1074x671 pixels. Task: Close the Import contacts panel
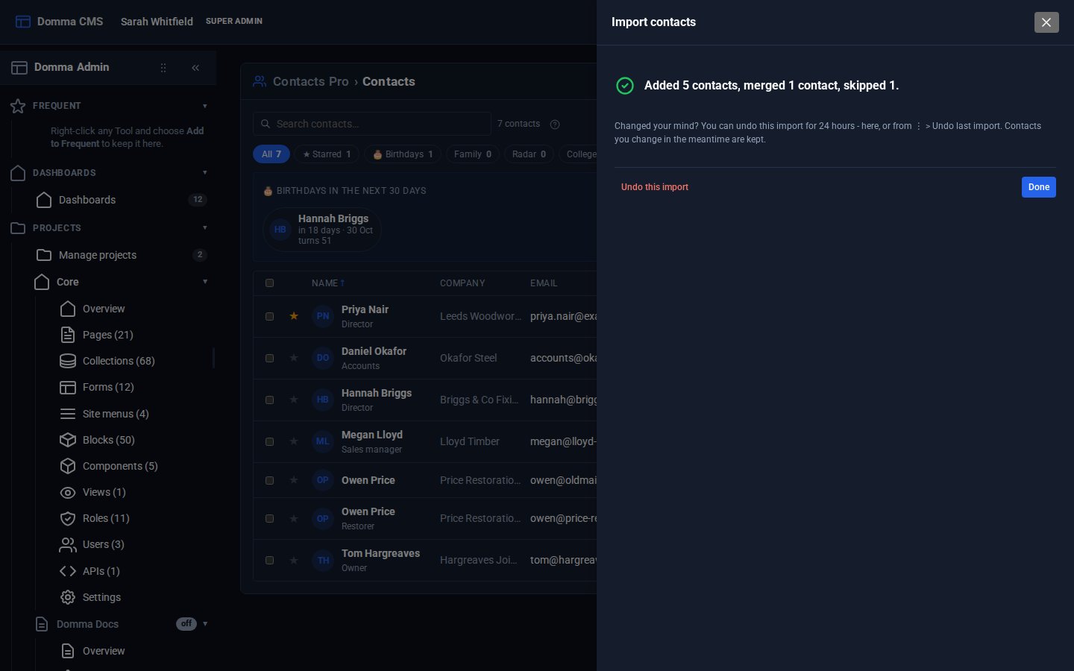coord(1046,22)
